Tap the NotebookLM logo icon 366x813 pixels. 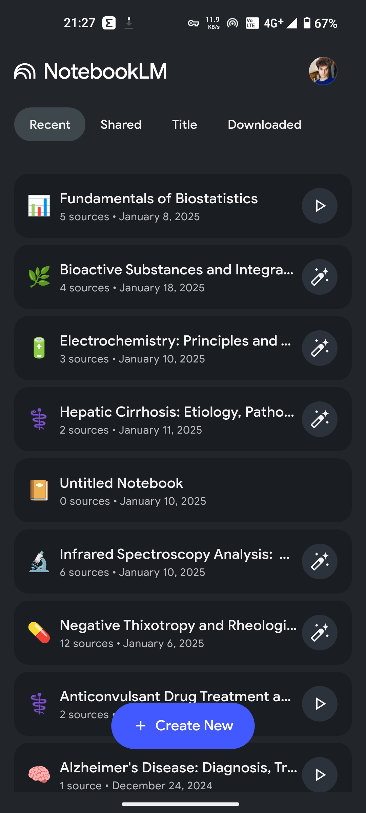click(x=25, y=71)
